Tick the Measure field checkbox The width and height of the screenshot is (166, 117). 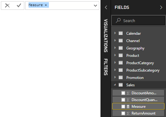[123, 107]
